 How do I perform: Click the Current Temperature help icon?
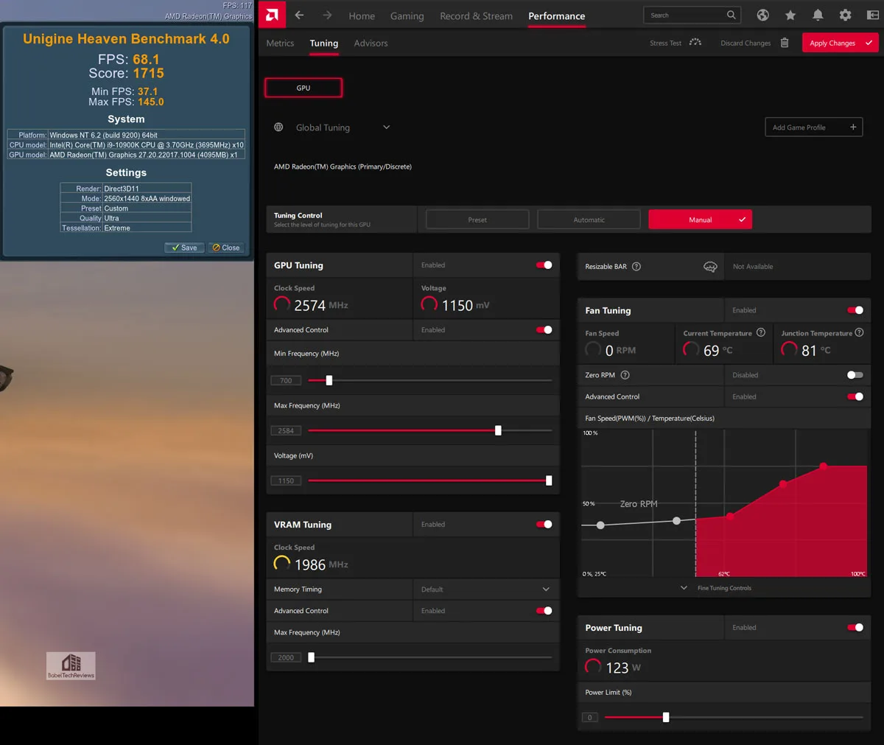tap(761, 332)
